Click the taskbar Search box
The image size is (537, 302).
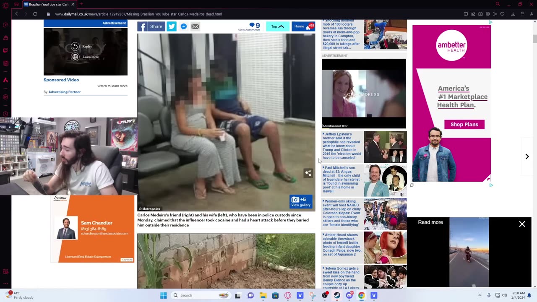click(x=201, y=295)
